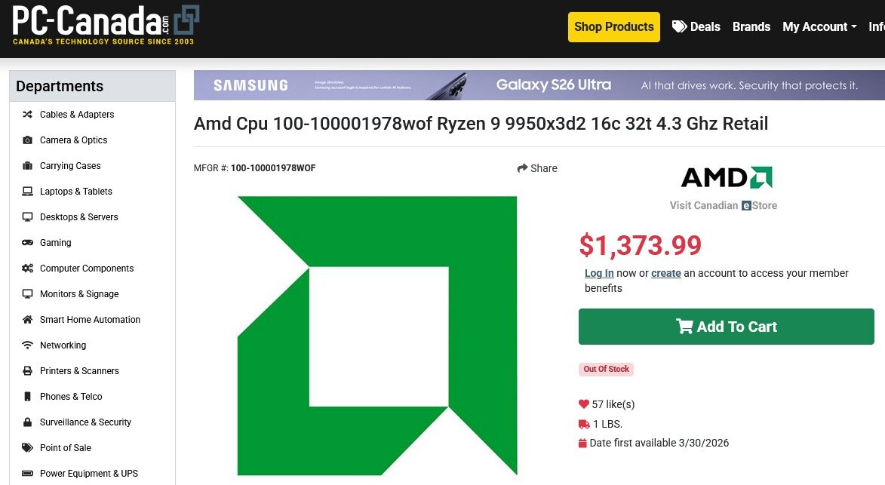Image resolution: width=885 pixels, height=485 pixels.
Task: Select the Networking signal icon
Action: coord(26,345)
